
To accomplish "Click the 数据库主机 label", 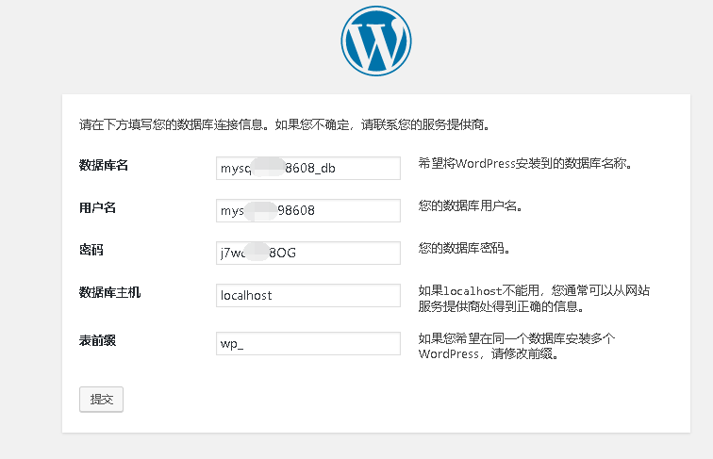I will point(110,292).
